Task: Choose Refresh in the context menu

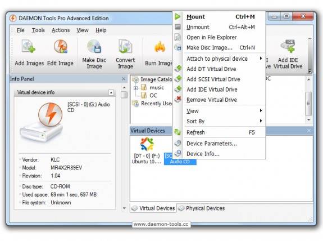Action: 220,132
